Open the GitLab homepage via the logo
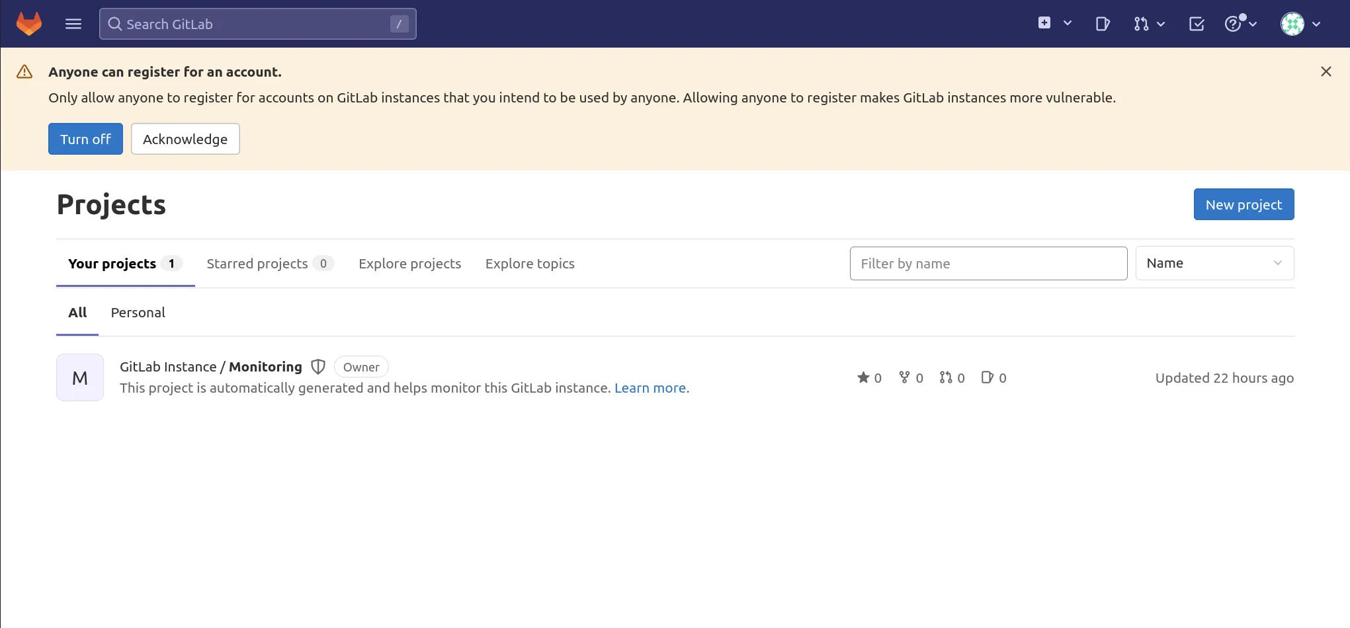 point(29,24)
